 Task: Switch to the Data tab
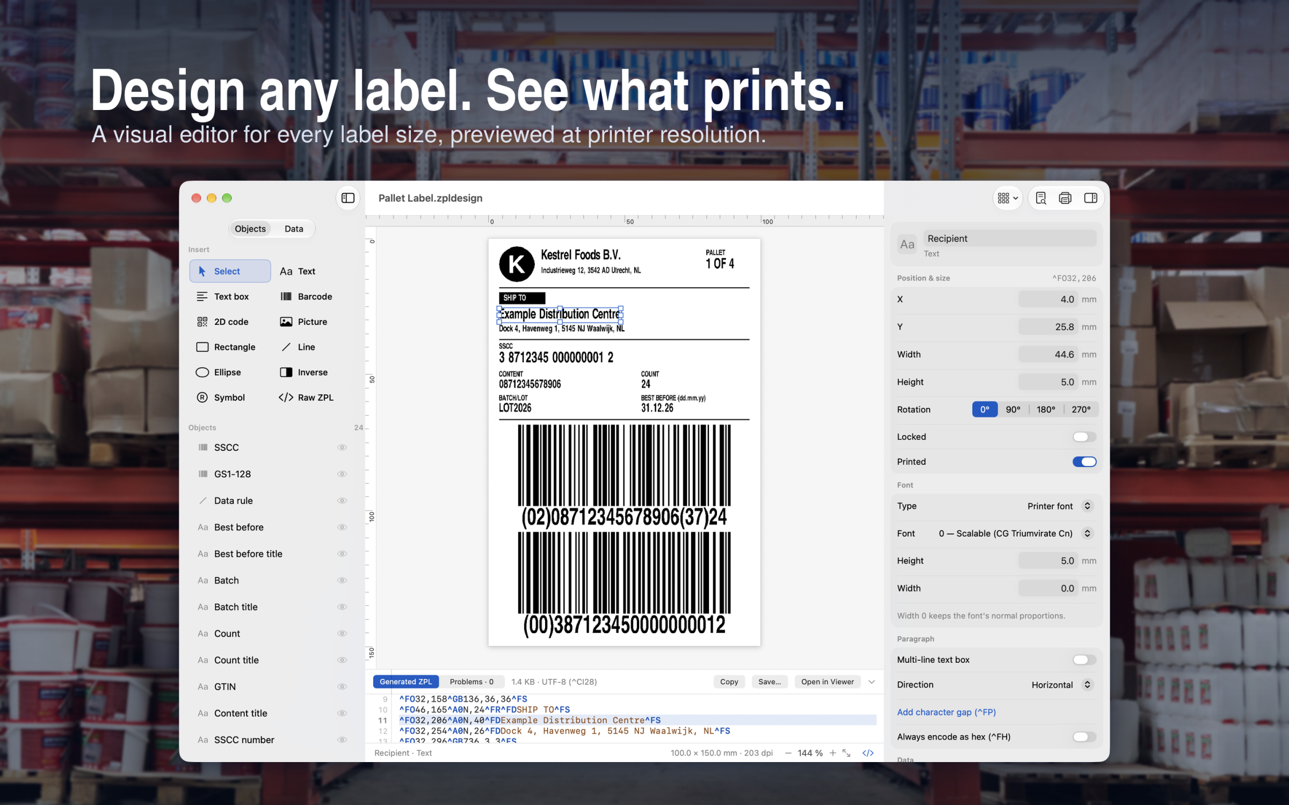(x=294, y=229)
